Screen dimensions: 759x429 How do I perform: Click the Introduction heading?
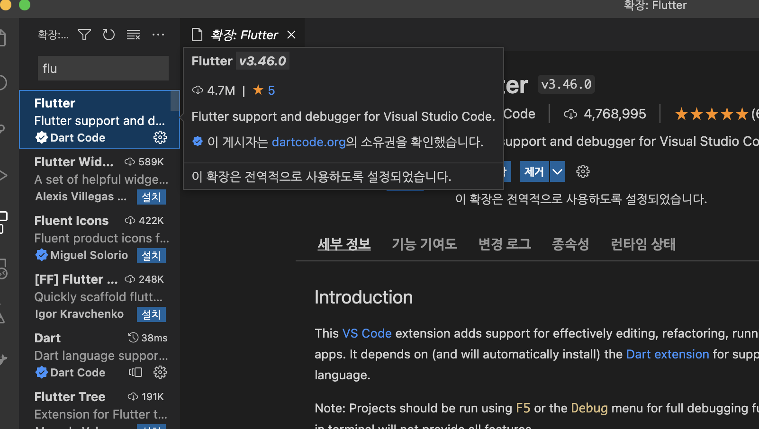tap(363, 297)
